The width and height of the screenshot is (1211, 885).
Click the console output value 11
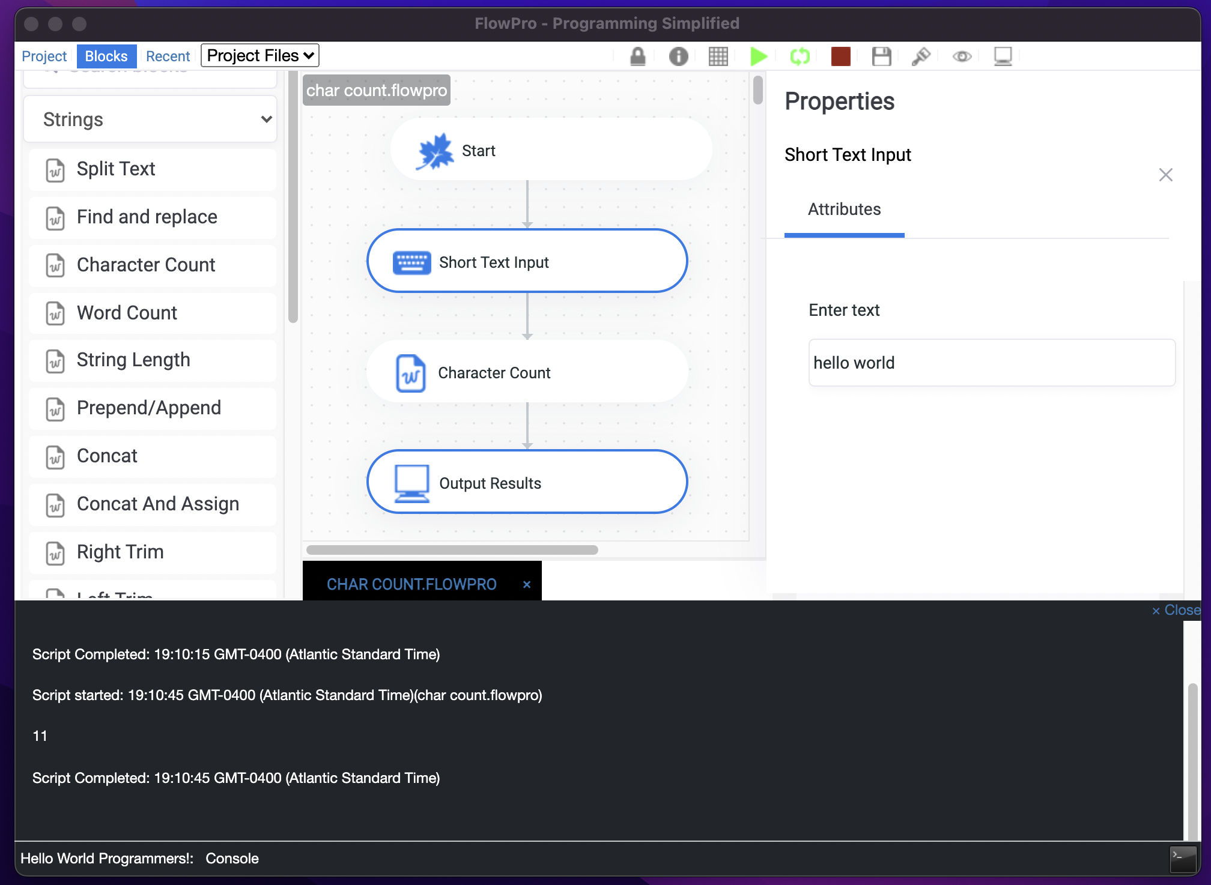(x=40, y=736)
